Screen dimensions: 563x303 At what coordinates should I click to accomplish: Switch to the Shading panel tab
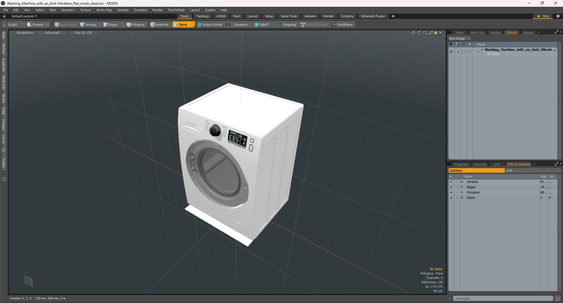(x=495, y=33)
